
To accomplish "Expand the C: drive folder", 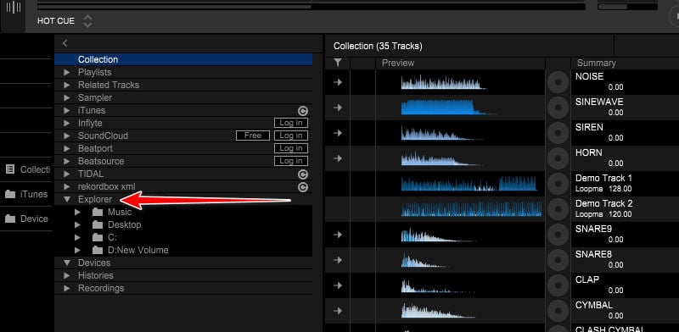I will coord(77,237).
